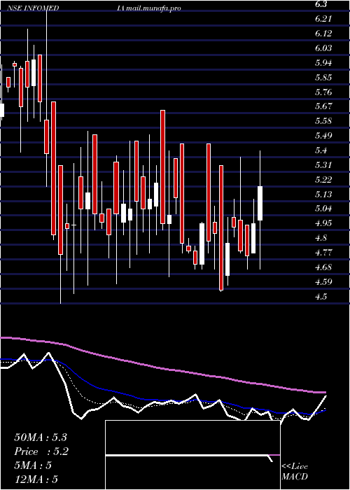Click the 6.12 price axis label
The height and width of the screenshot is (490, 350).
click(323, 34)
